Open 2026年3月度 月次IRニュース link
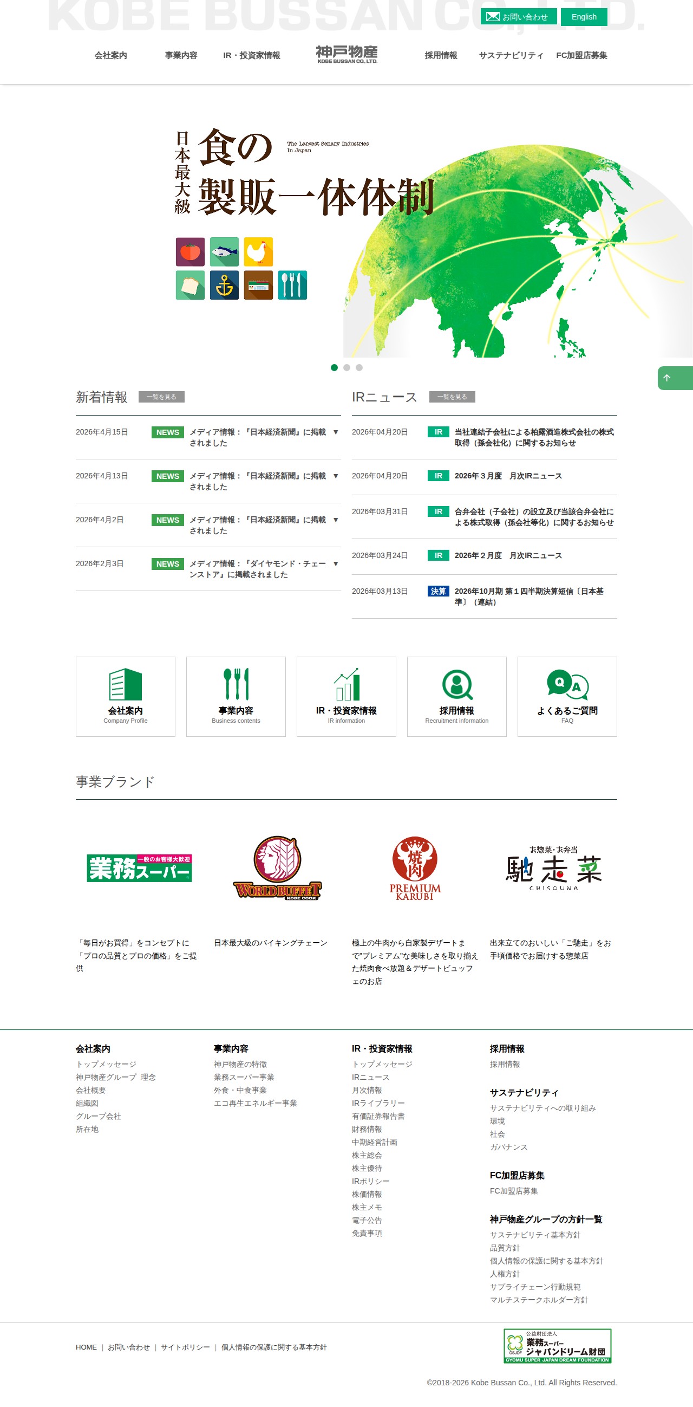This screenshot has height=1407, width=693. (508, 476)
